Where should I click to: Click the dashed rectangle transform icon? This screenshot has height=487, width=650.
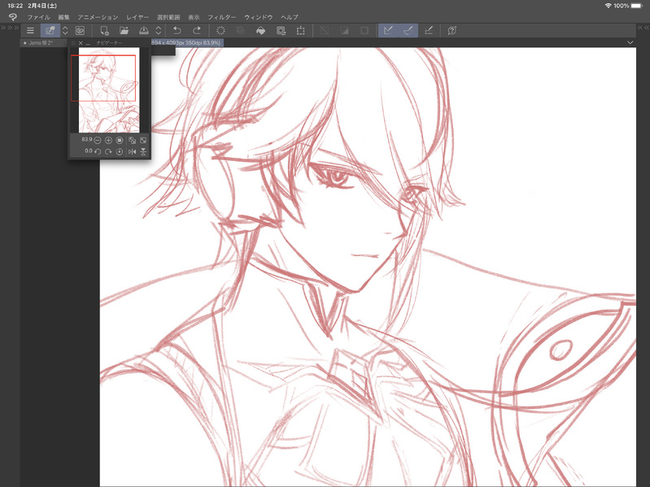300,30
